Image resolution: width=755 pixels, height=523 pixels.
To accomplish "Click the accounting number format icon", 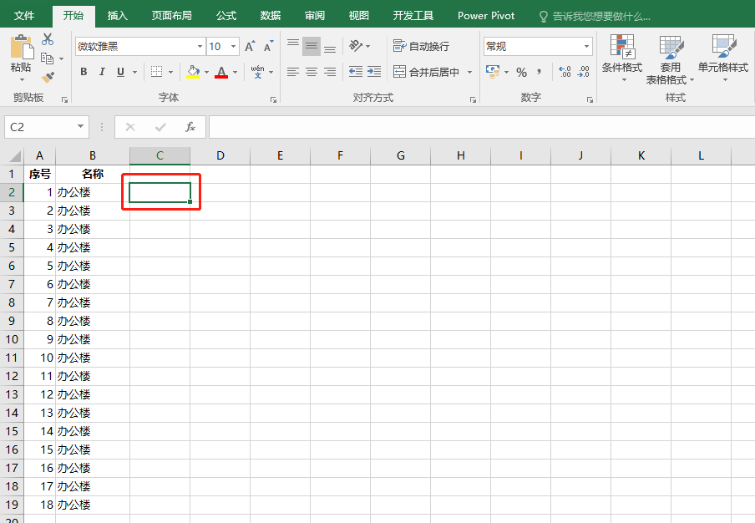I will pos(493,72).
